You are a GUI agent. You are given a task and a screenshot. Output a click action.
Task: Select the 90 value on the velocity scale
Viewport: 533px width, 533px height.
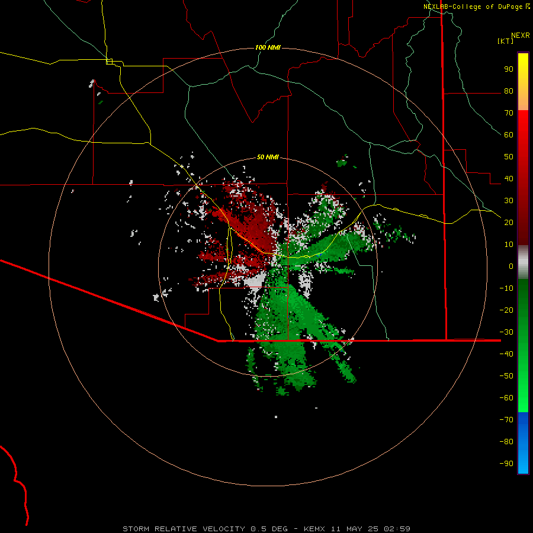coord(509,69)
